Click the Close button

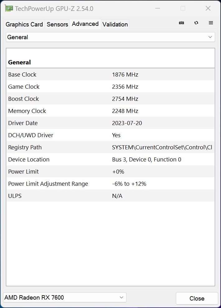[x=197, y=298]
